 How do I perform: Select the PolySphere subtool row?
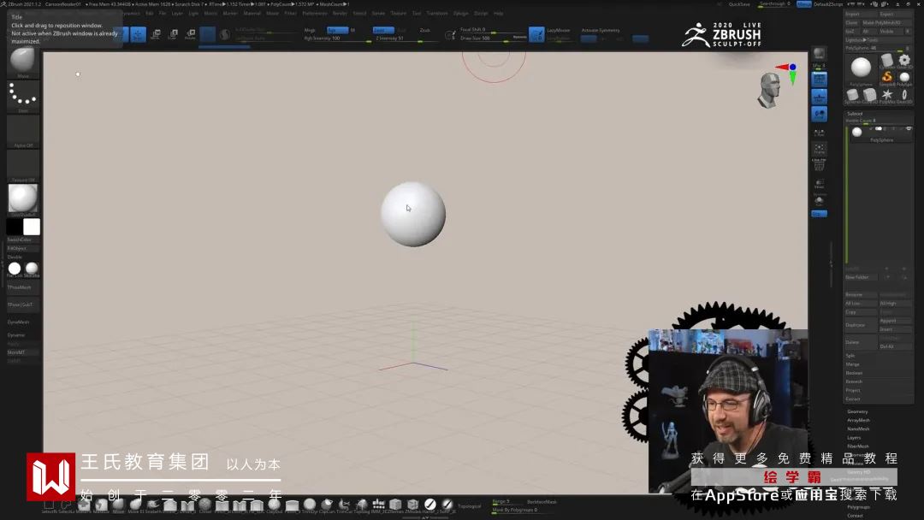click(881, 133)
